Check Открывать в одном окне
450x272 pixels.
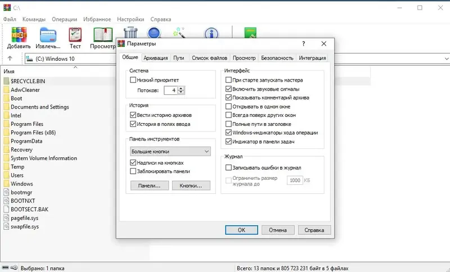point(228,106)
